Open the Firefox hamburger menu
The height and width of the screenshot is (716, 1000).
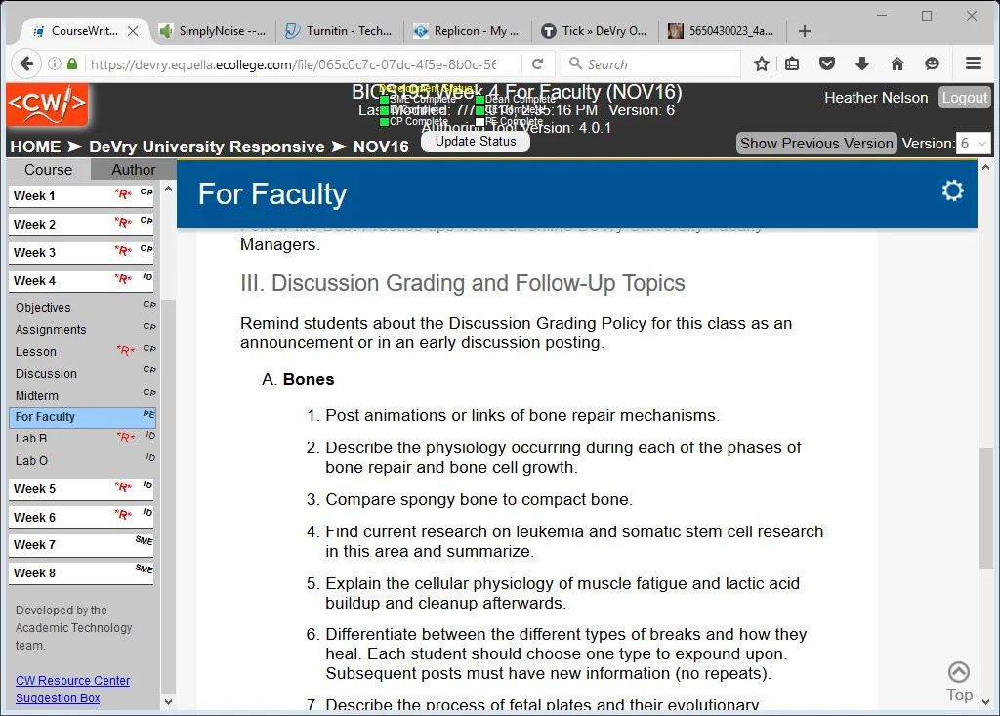tap(974, 63)
